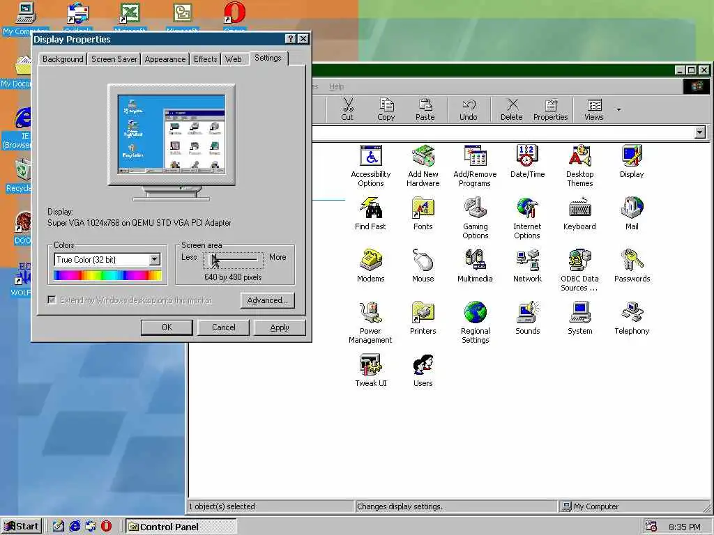Click the Delete toolbar button
Image resolution: width=714 pixels, height=535 pixels.
tap(511, 109)
